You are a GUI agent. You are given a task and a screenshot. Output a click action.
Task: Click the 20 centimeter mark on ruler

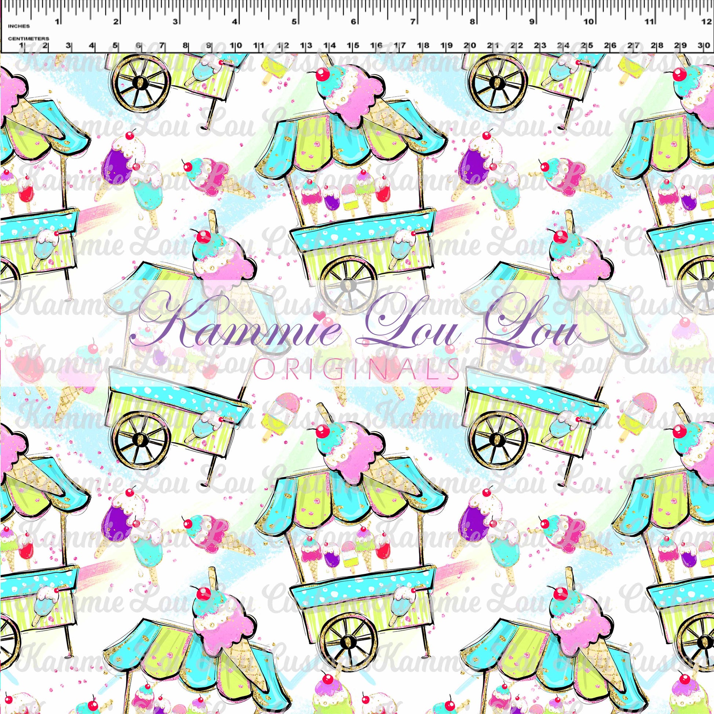click(469, 46)
